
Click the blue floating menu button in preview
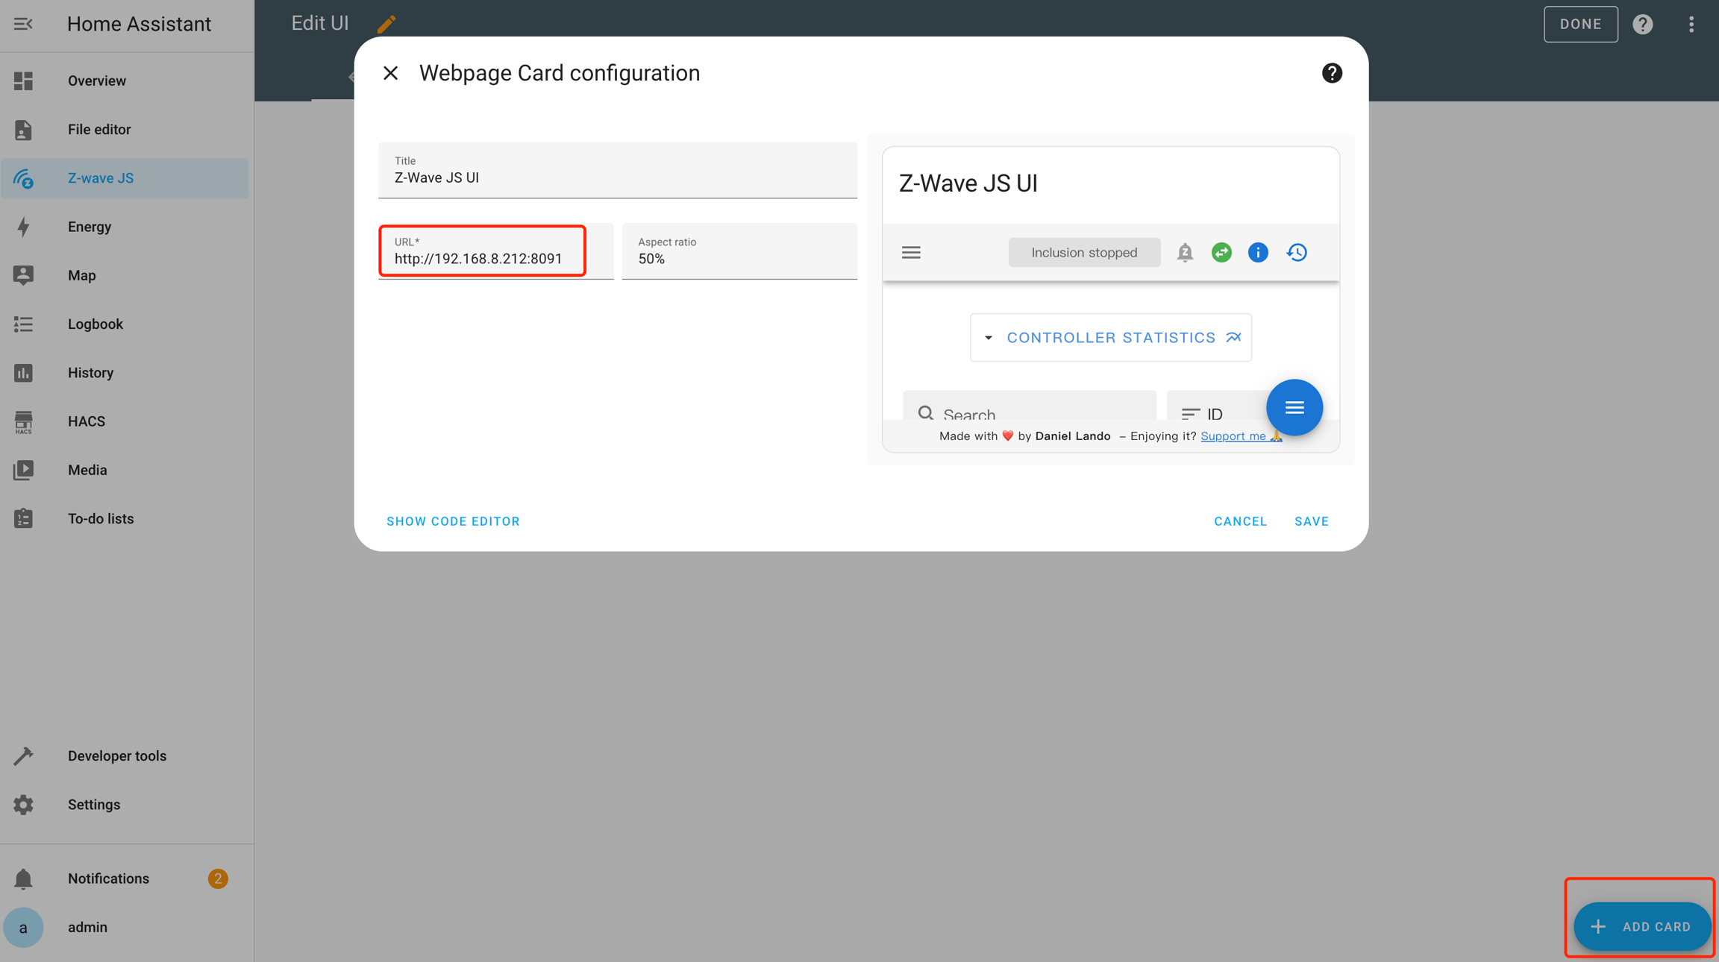[1294, 407]
